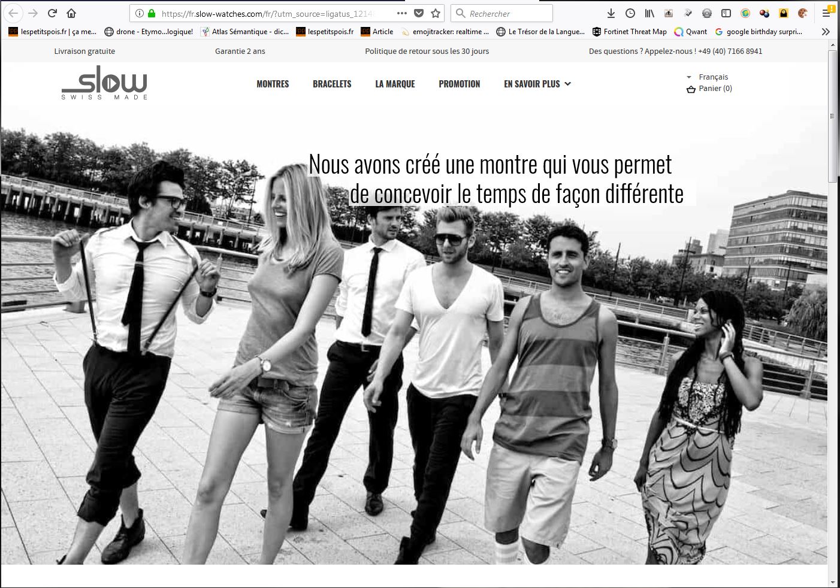This screenshot has width=840, height=588.
Task: Click the pen tool extension icon
Action: (x=688, y=13)
